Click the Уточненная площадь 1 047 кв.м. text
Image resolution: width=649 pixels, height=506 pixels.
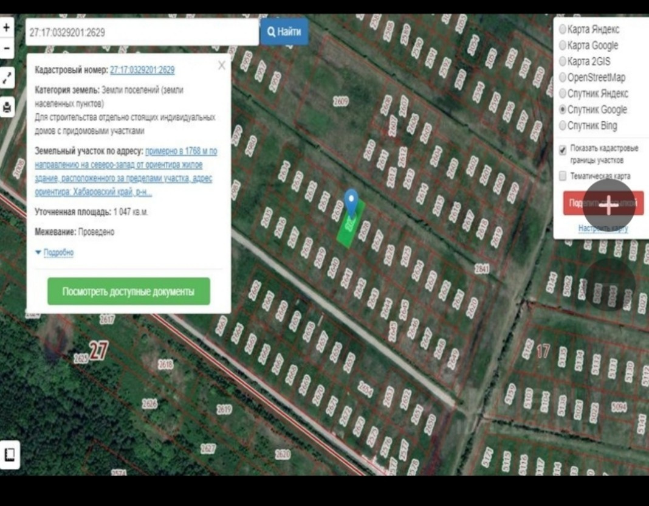pyautogui.click(x=91, y=212)
